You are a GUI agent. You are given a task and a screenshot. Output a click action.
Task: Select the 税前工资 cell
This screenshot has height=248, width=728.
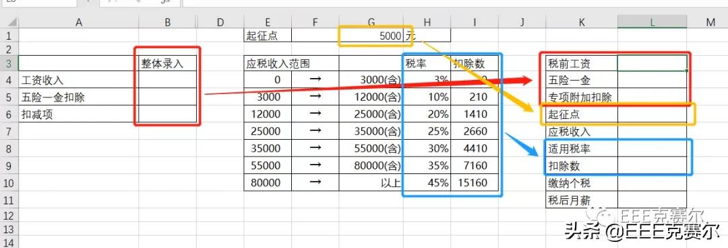pyautogui.click(x=582, y=63)
